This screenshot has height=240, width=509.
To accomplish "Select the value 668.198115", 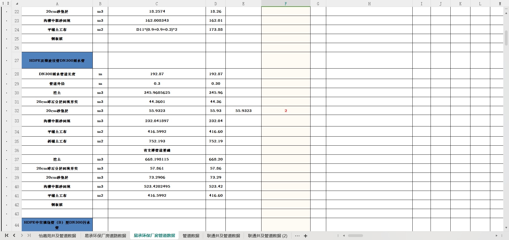I will point(157,159).
